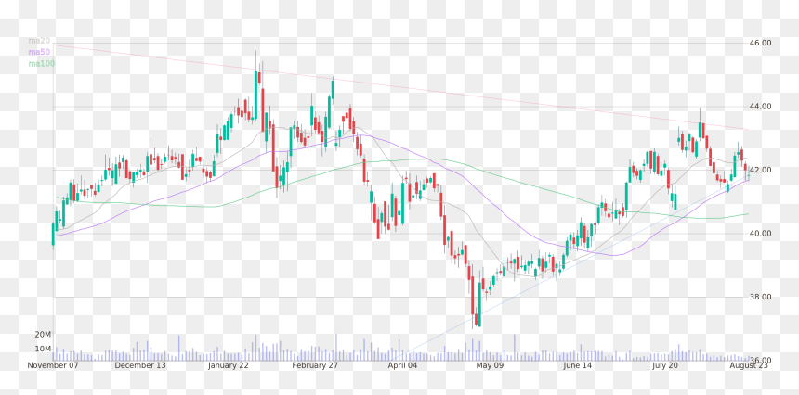The image size is (799, 395).
Task: Click the January 22 date label
Action: (229, 365)
